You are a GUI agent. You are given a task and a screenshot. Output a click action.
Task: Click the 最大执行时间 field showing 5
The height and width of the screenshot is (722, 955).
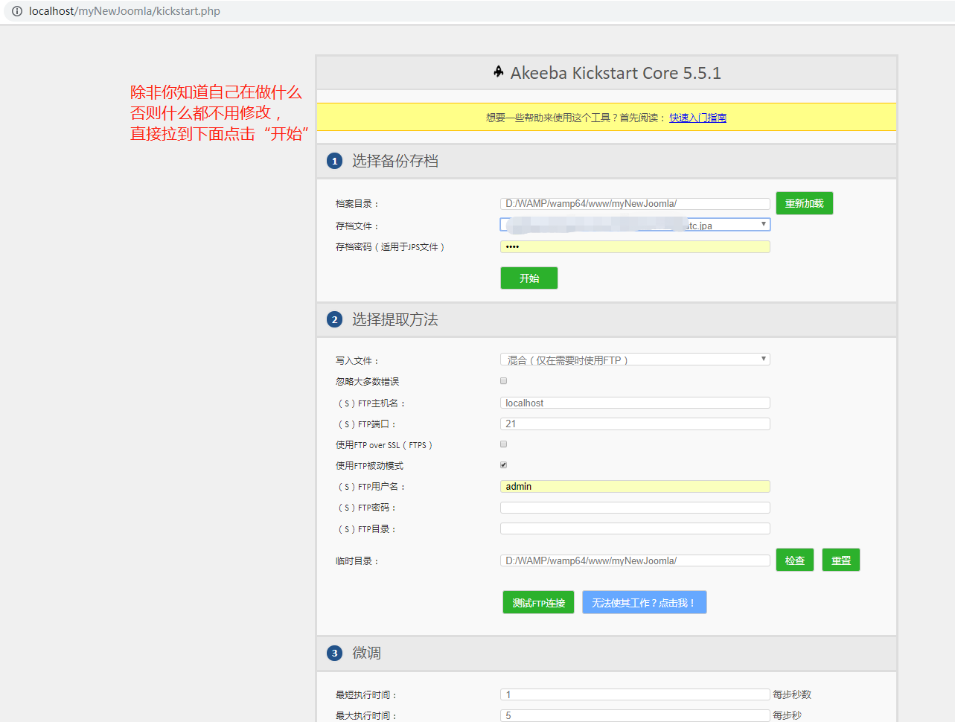[x=635, y=715]
